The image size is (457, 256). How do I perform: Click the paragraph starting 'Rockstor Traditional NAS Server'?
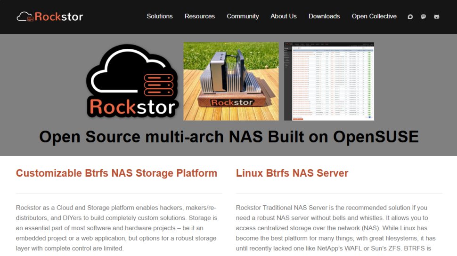pos(336,228)
